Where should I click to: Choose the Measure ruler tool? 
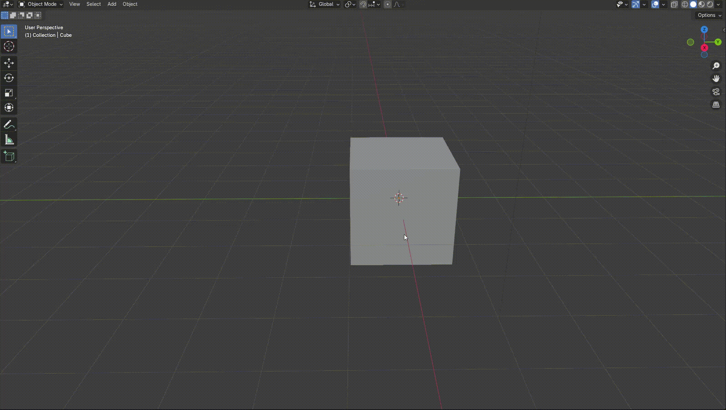click(x=9, y=140)
